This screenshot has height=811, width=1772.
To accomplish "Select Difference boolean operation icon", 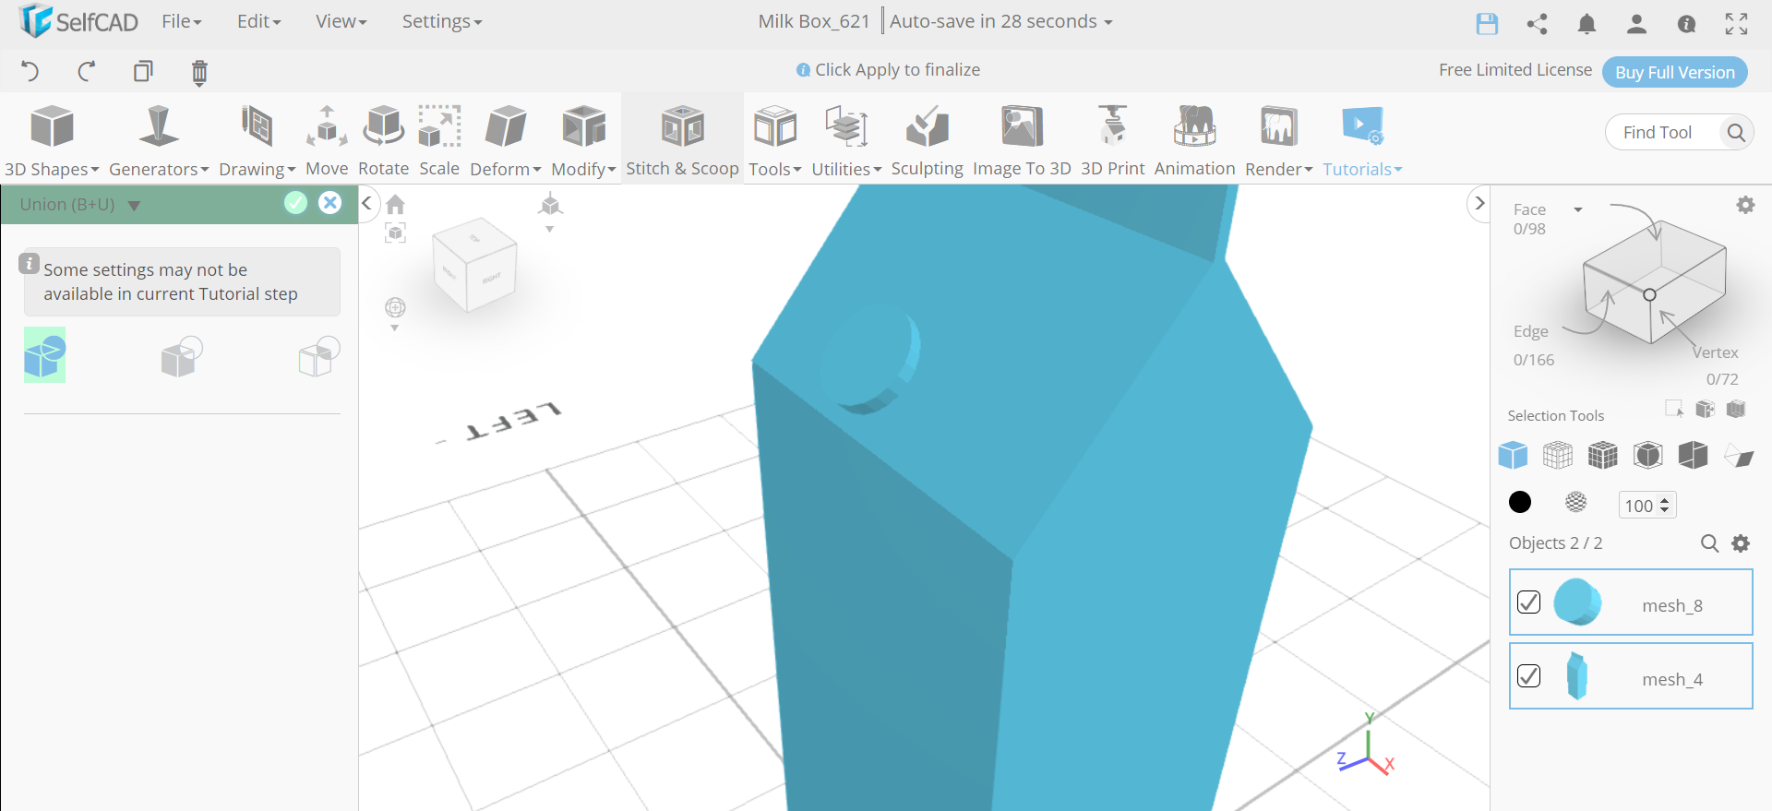I will click(182, 356).
